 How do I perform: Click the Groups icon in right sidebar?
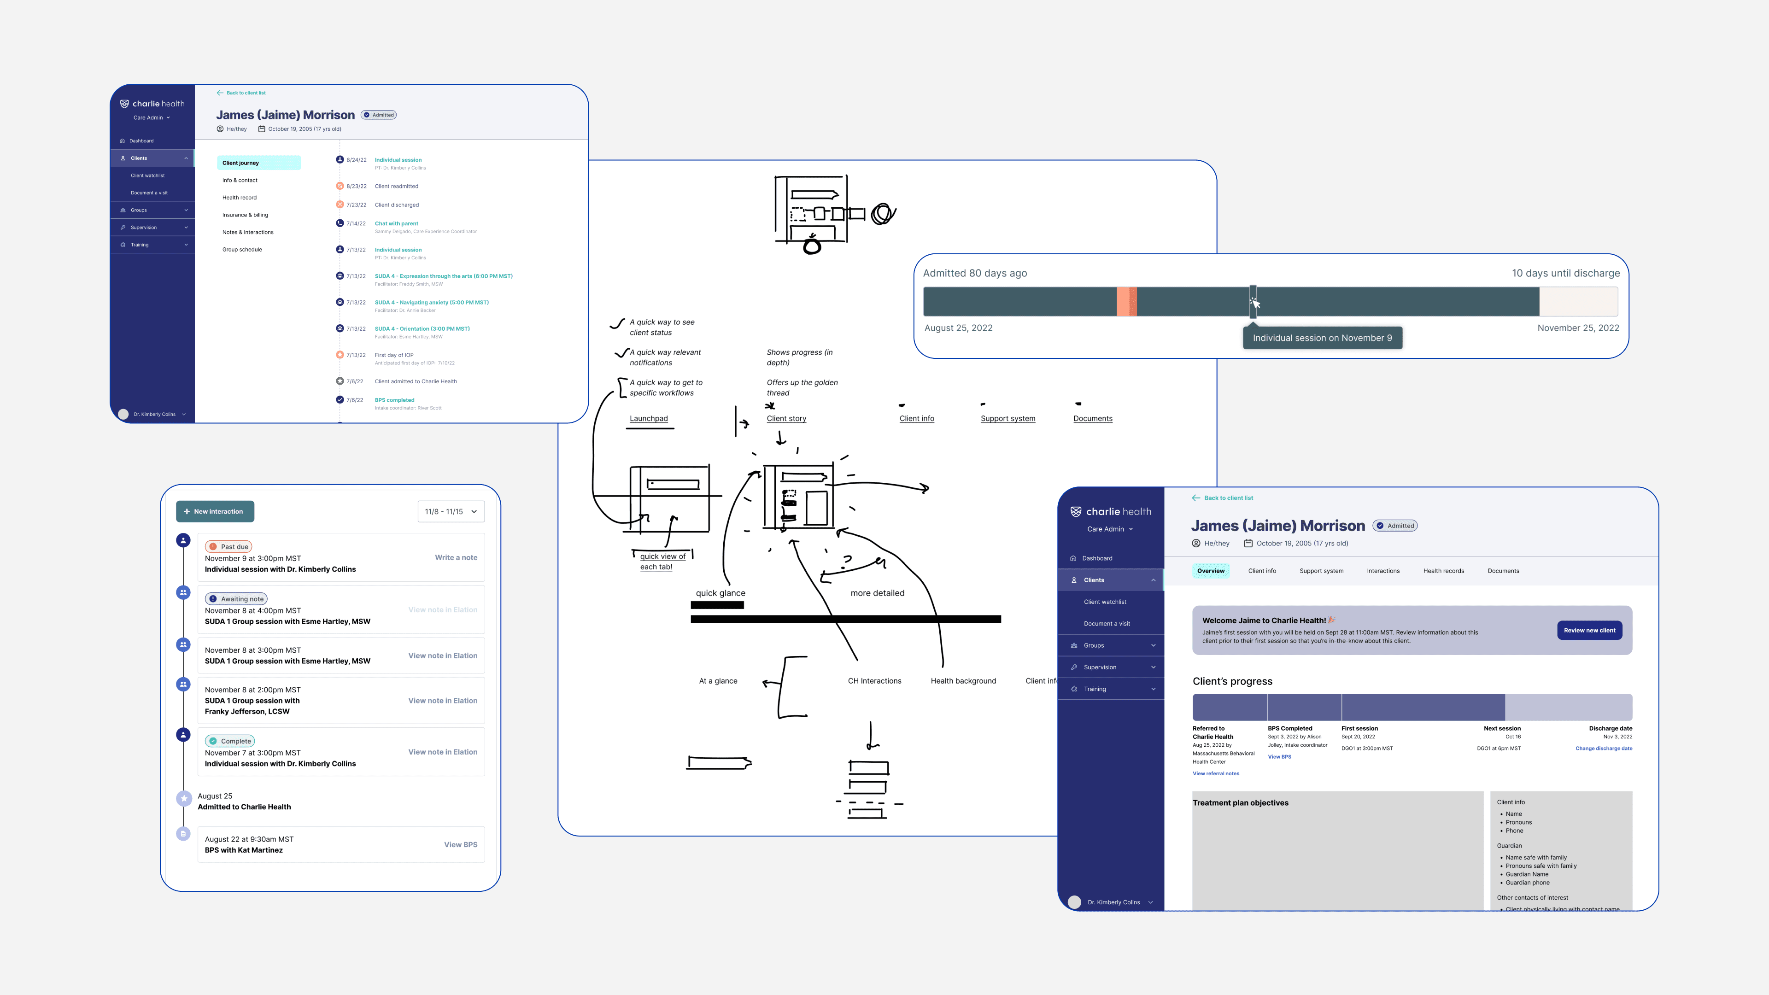click(1074, 645)
